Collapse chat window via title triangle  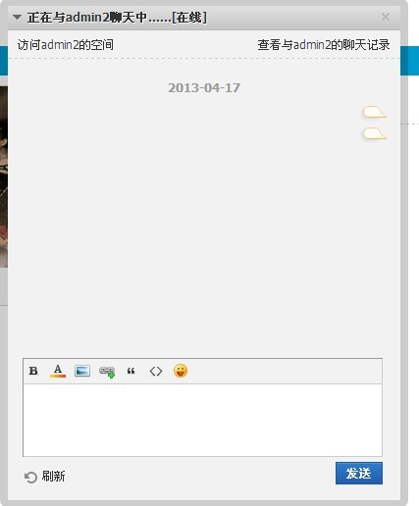17,17
